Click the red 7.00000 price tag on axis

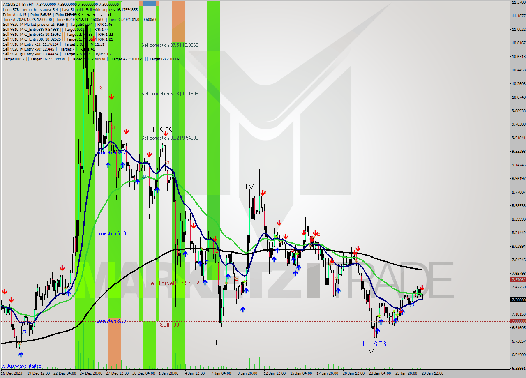518,321
